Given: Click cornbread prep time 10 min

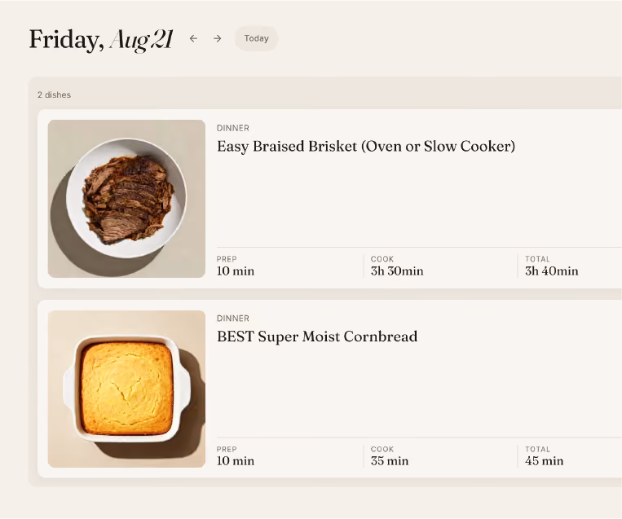Looking at the screenshot, I should [x=236, y=461].
